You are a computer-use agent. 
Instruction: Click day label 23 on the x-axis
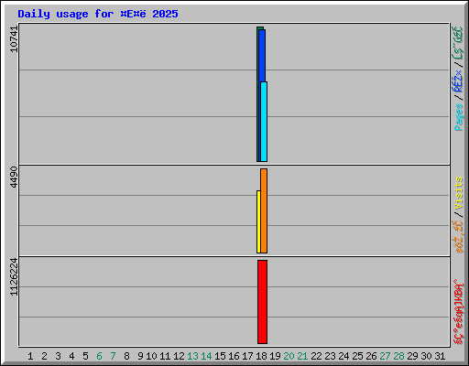330,356
